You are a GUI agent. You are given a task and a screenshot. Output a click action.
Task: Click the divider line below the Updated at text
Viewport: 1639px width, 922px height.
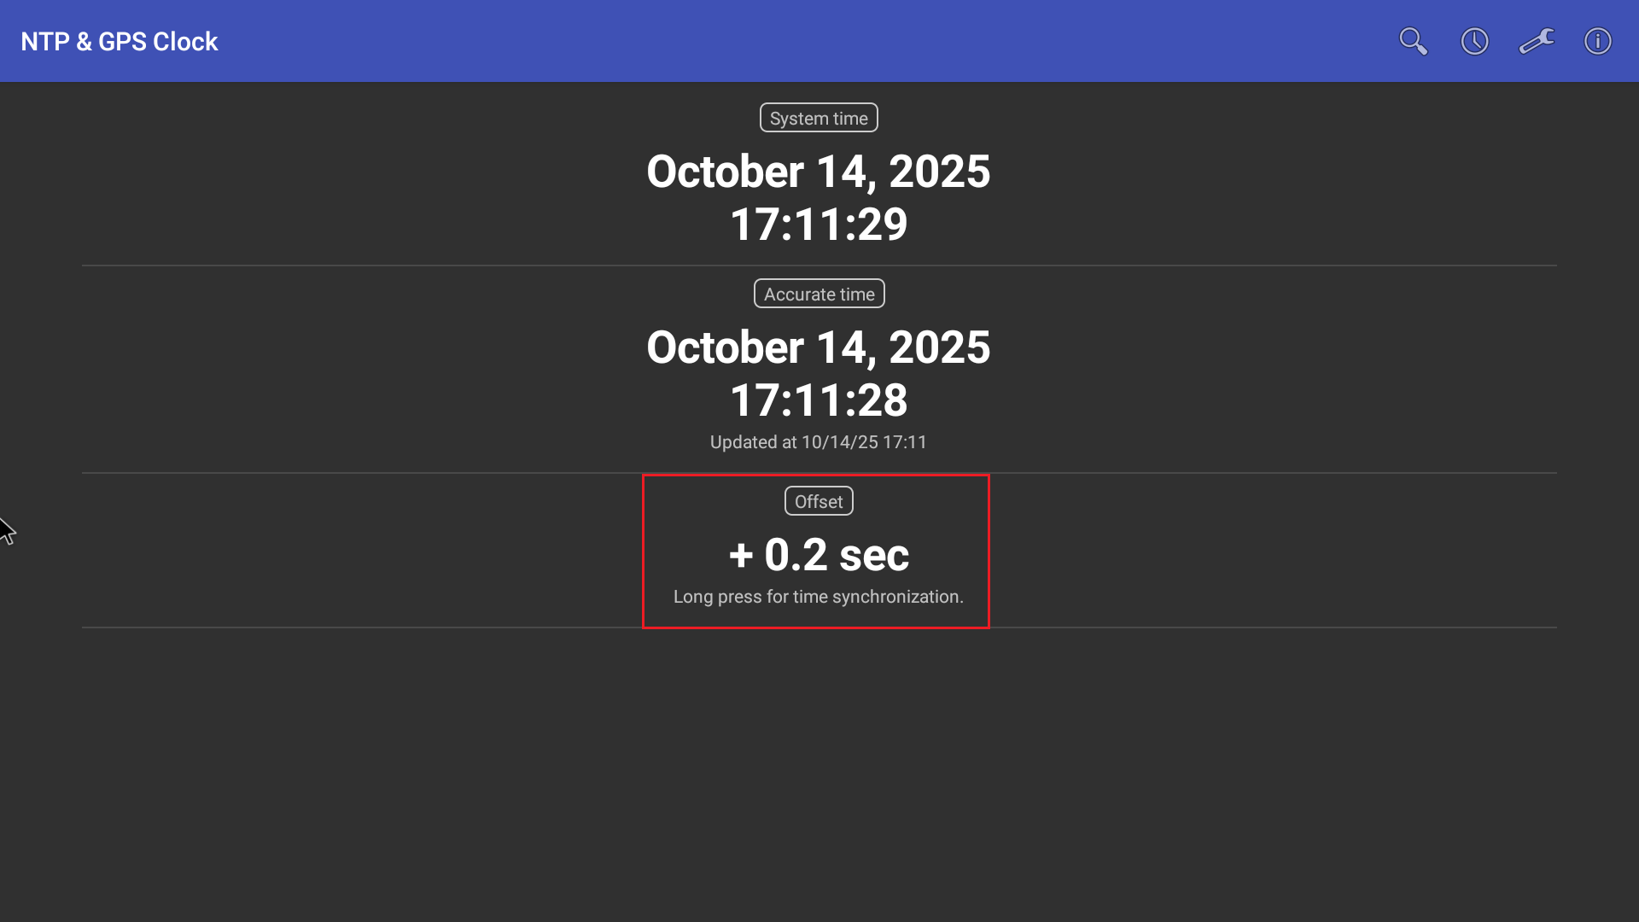[x=427, y=473]
